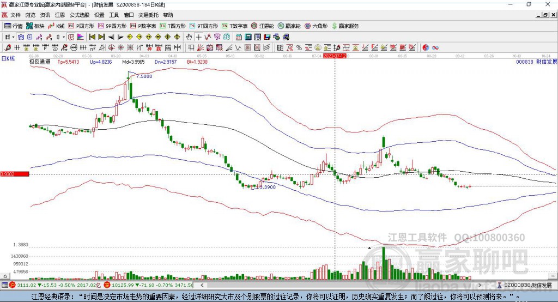Click the black left arrow icon
Viewport: 558px width, 302px height.
[x=111, y=37]
